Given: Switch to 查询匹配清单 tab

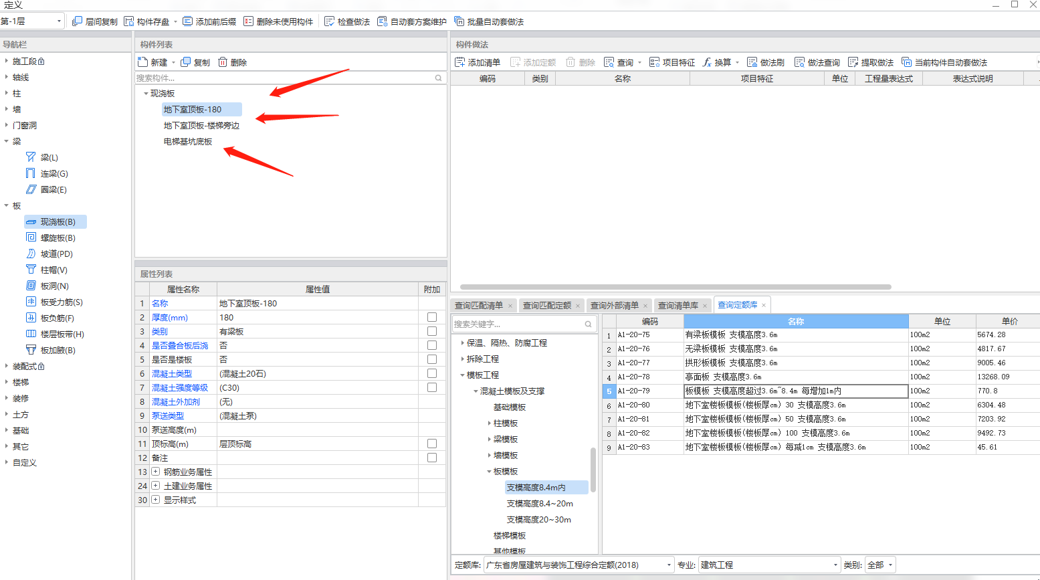Looking at the screenshot, I should pyautogui.click(x=479, y=306).
